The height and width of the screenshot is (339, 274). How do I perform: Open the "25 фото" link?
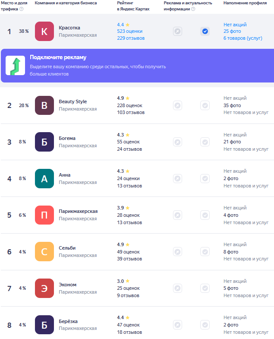[232, 31]
